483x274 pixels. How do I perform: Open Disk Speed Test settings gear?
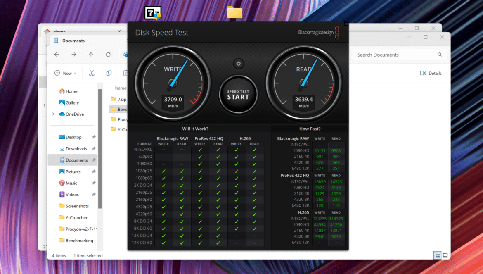tap(239, 64)
